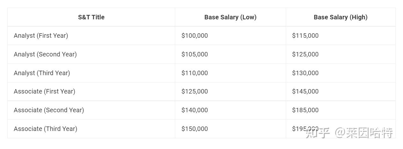The width and height of the screenshot is (403, 149).
Task: Select the $105,000 salary cell
Action: click(x=195, y=54)
